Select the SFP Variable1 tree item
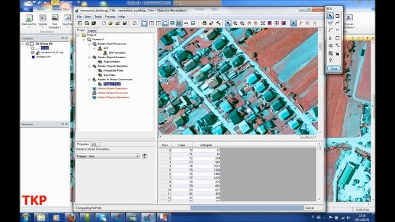The width and height of the screenshot is (395, 222). pyautogui.click(x=117, y=53)
